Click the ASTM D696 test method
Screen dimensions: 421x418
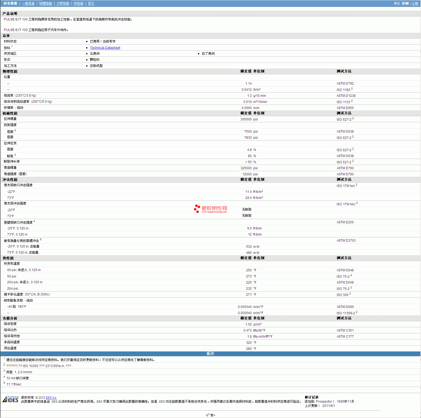pyautogui.click(x=345, y=307)
